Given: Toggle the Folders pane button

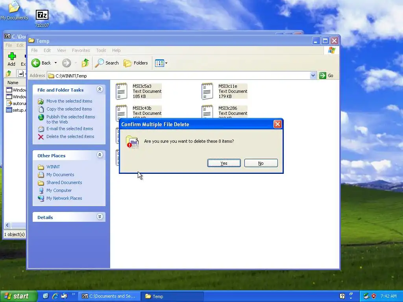Looking at the screenshot, I should (136, 63).
